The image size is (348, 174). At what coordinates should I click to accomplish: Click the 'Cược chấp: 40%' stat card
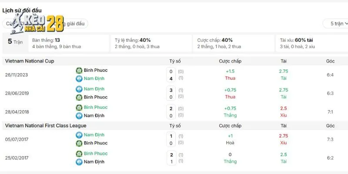click(x=234, y=43)
